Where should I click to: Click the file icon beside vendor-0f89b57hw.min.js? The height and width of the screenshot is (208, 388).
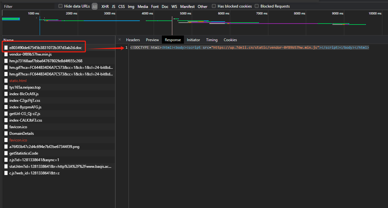coord(6,54)
